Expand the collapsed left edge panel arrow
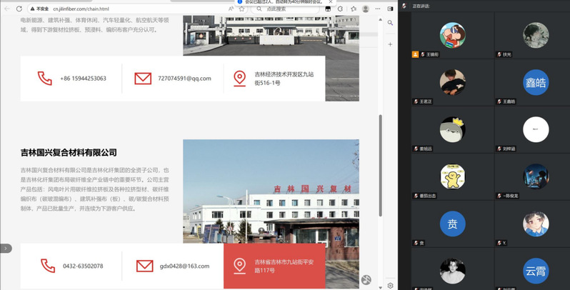Screen dimensions: 570x290 (x=6, y=248)
